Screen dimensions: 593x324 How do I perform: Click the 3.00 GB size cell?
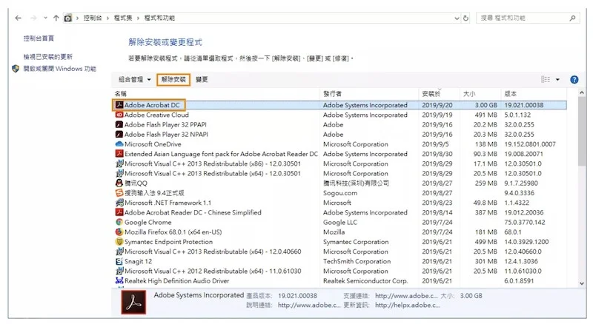486,105
